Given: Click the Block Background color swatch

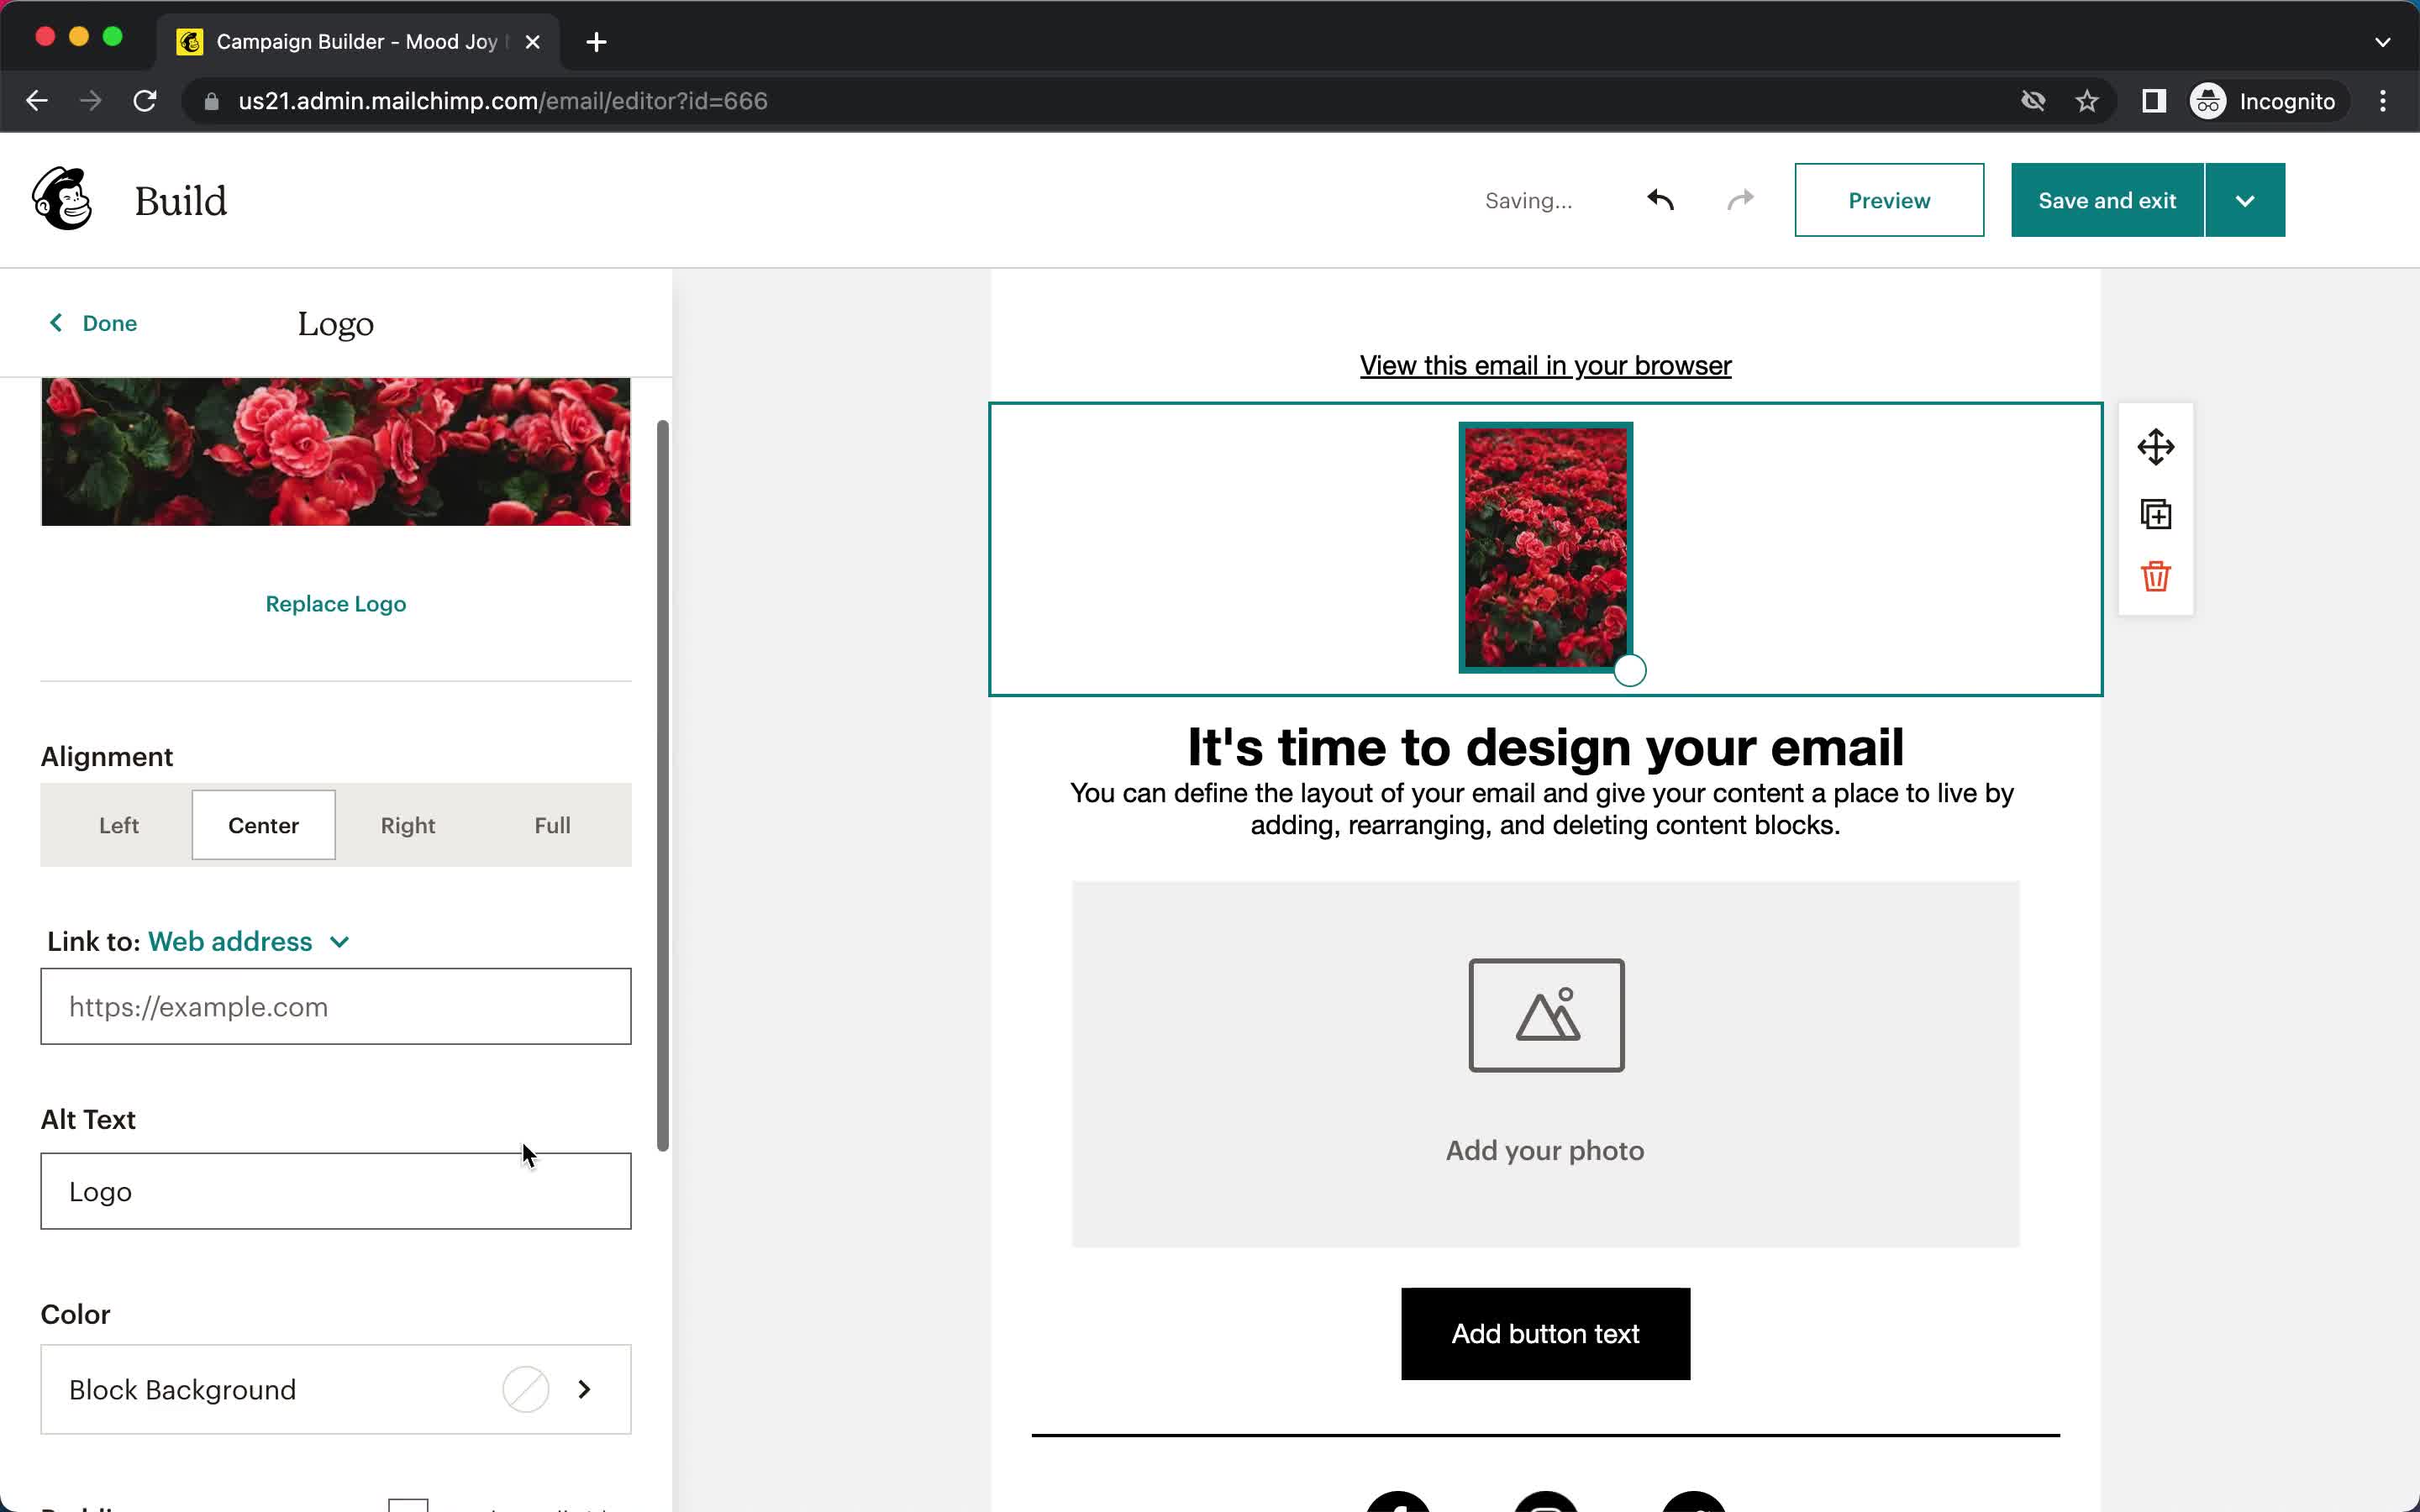Looking at the screenshot, I should pyautogui.click(x=526, y=1389).
